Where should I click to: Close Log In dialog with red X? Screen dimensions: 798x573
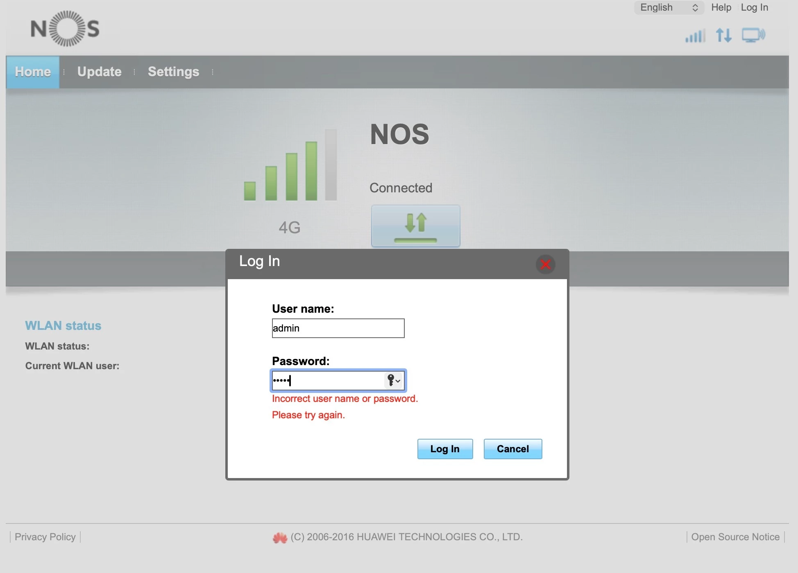click(545, 264)
